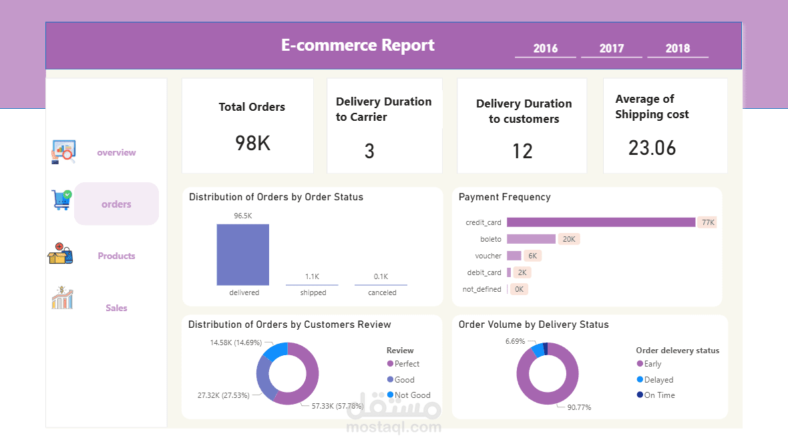Filter report by year 2018
The width and height of the screenshot is (788, 444).
point(677,49)
